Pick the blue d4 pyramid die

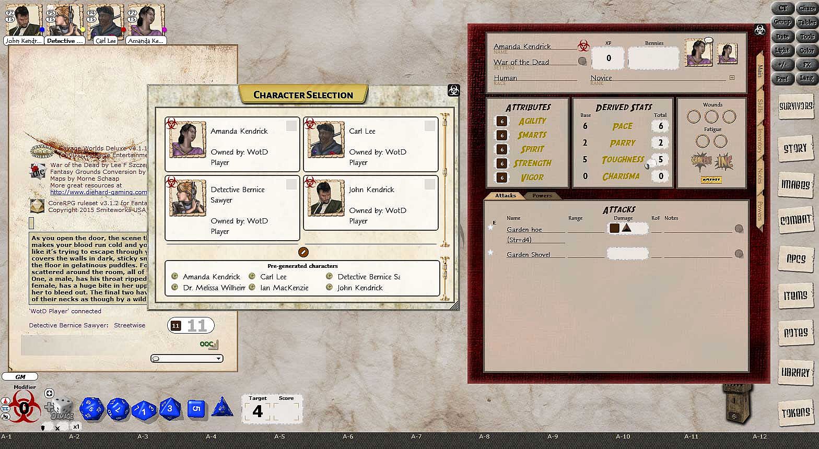coord(222,408)
